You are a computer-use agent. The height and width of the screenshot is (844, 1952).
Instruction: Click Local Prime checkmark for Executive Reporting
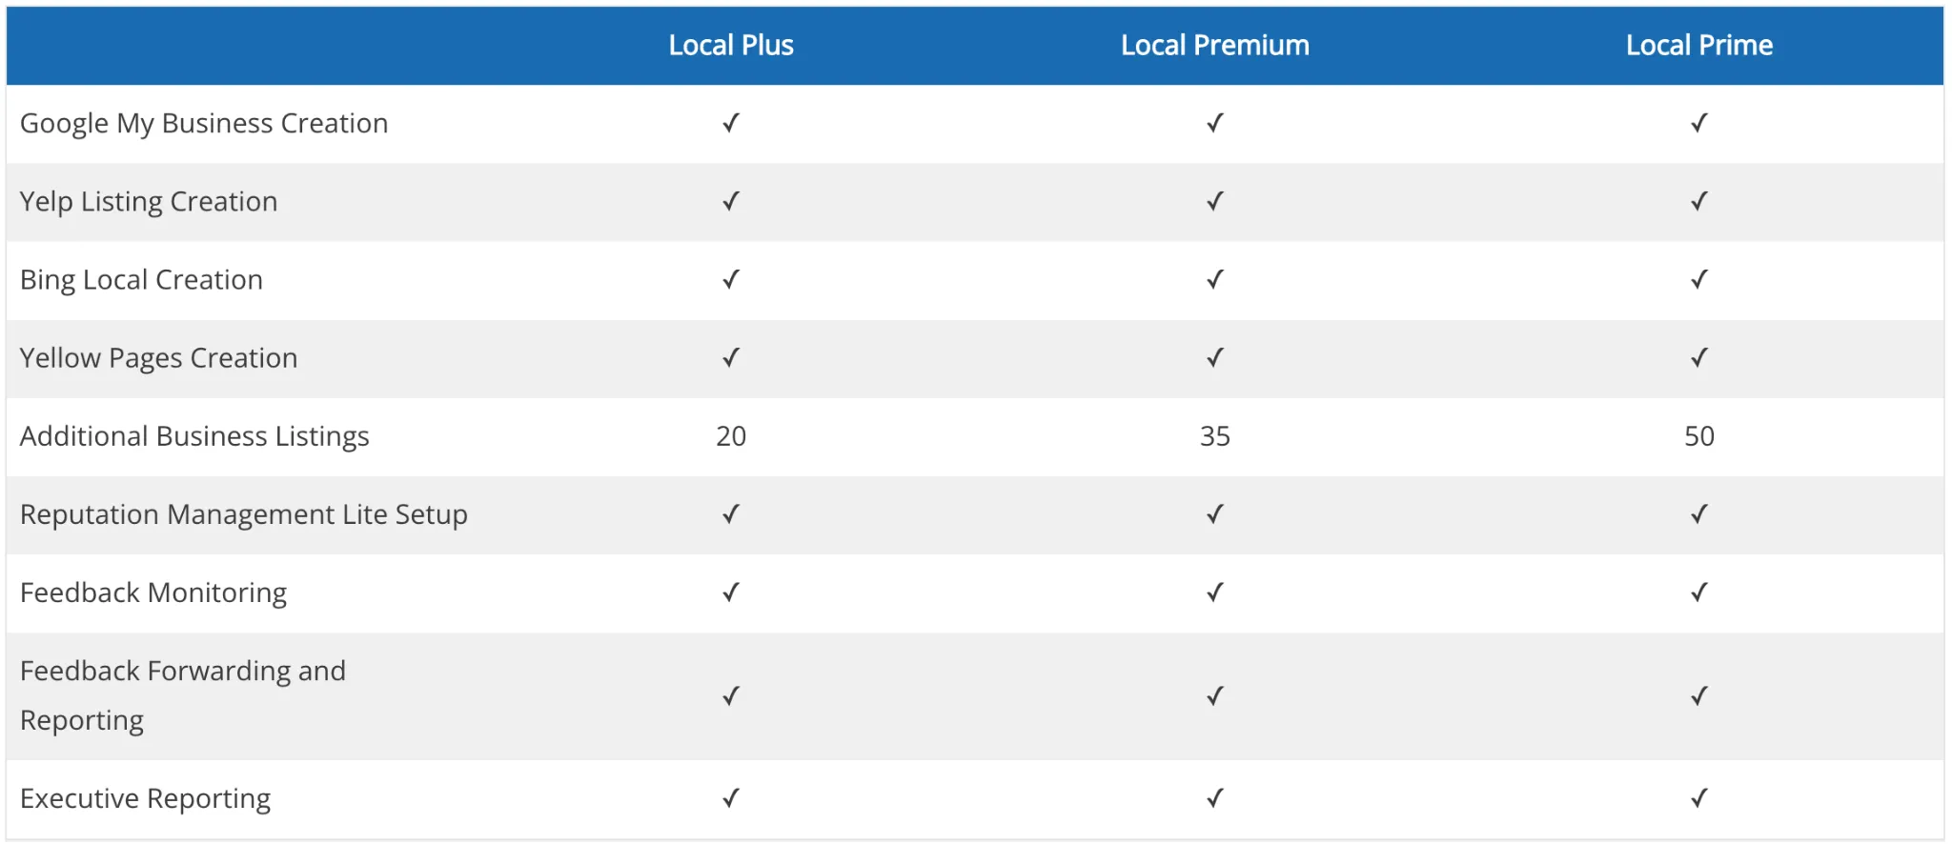pyautogui.click(x=1699, y=798)
